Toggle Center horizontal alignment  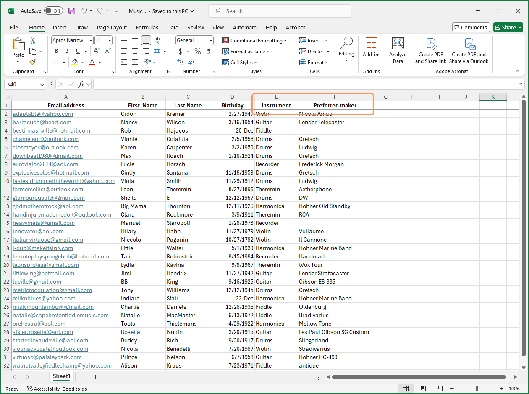click(x=135, y=51)
